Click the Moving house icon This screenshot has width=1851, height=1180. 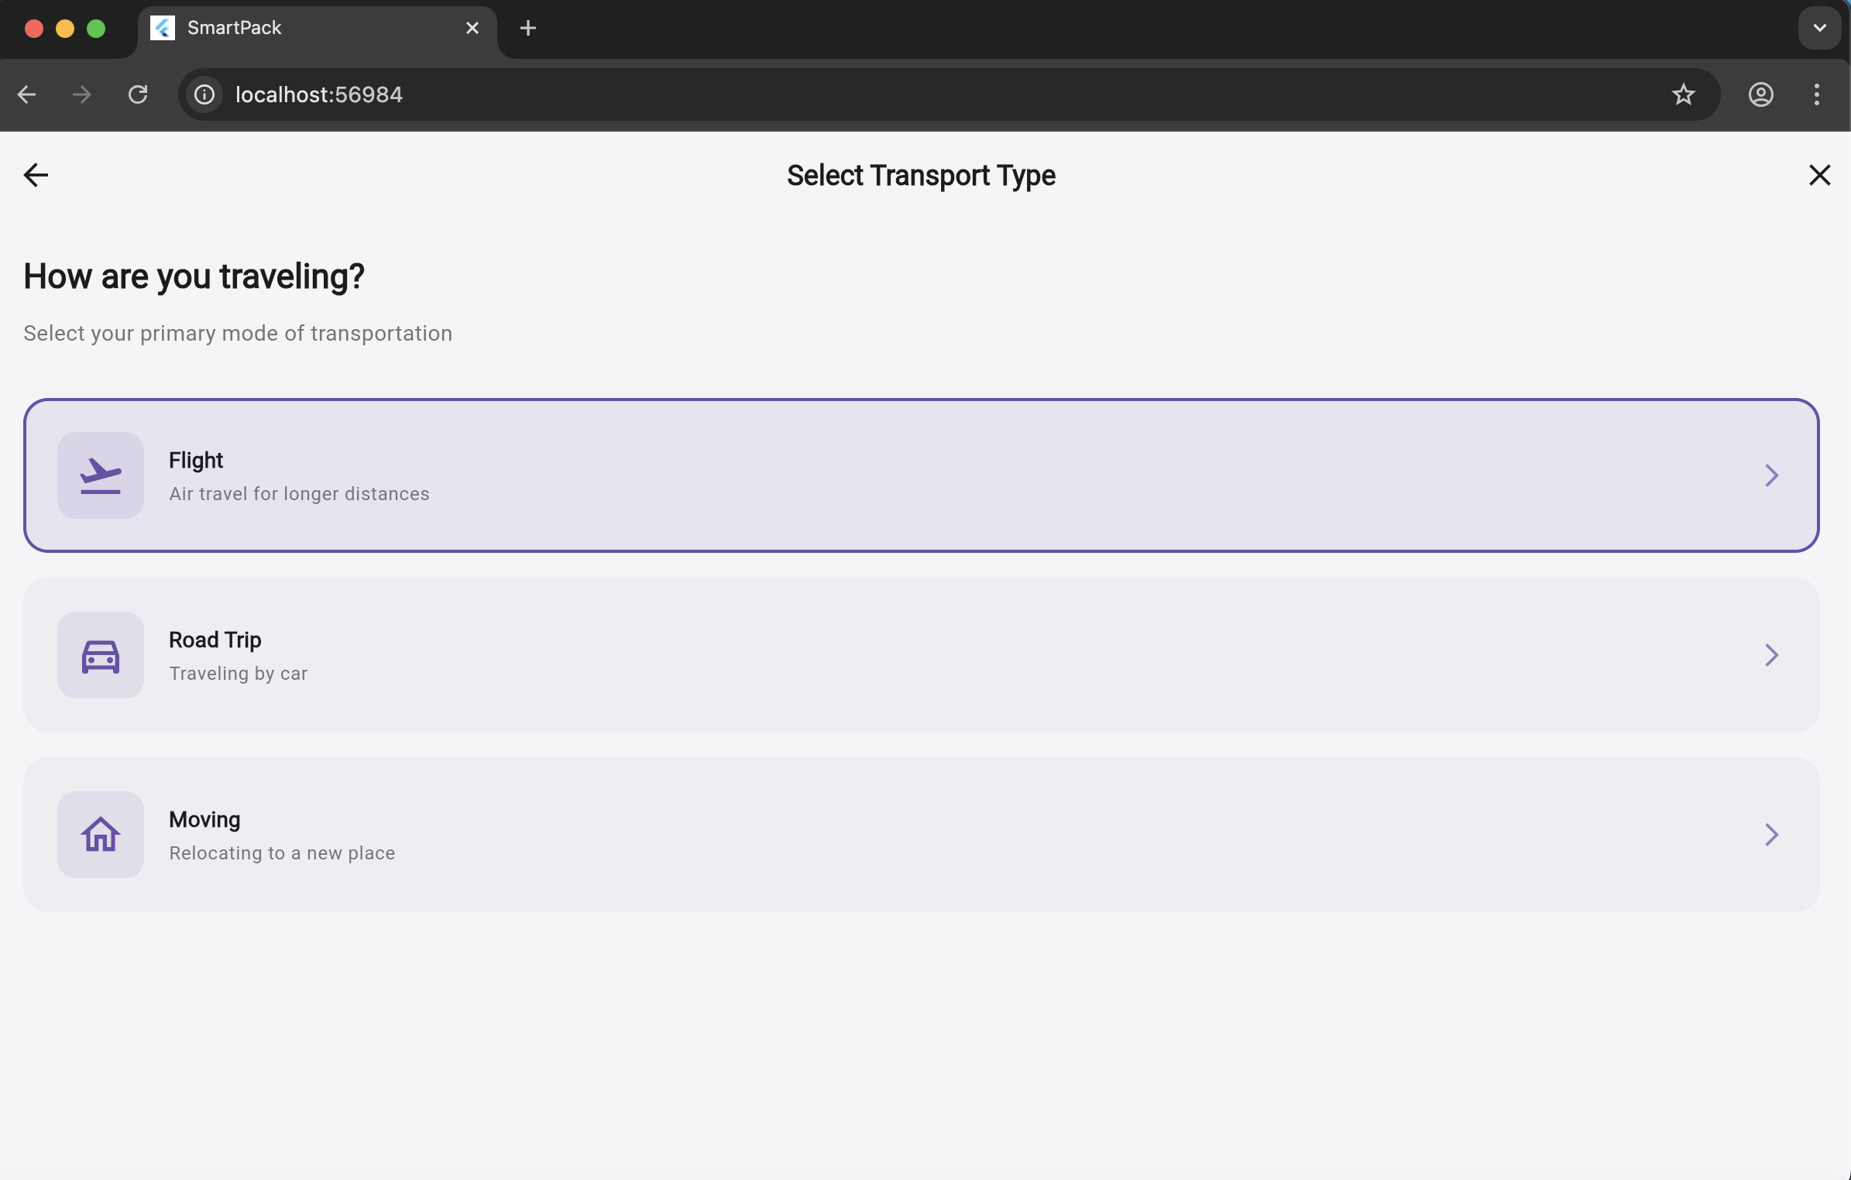click(100, 835)
